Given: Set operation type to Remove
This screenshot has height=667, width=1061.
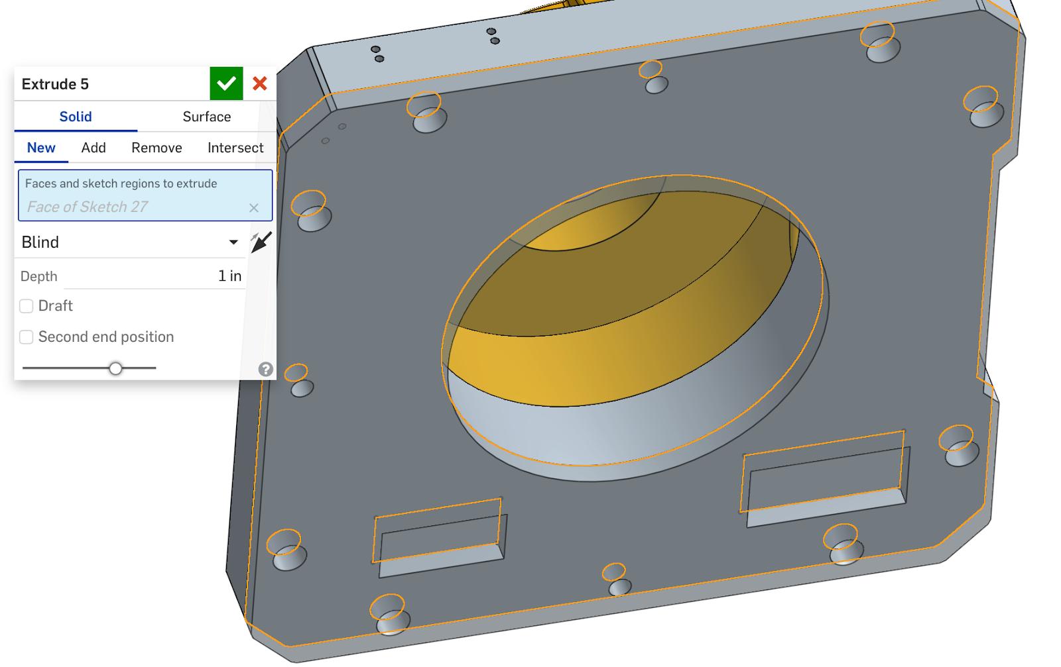Looking at the screenshot, I should [x=156, y=148].
